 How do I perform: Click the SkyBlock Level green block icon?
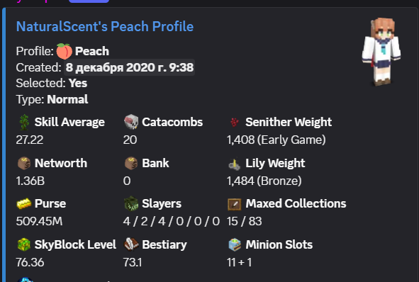point(24,244)
